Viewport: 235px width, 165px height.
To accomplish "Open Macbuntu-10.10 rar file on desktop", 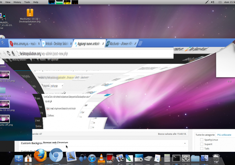I will coord(30,13).
